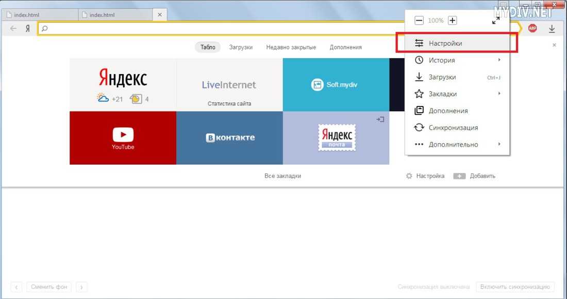The height and width of the screenshot is (299, 567).
Task: Open the Soft.mydiv tile
Action: click(336, 84)
